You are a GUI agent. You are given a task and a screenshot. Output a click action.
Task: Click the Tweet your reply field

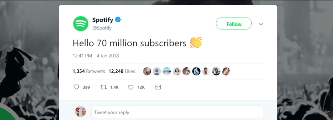tap(177, 112)
